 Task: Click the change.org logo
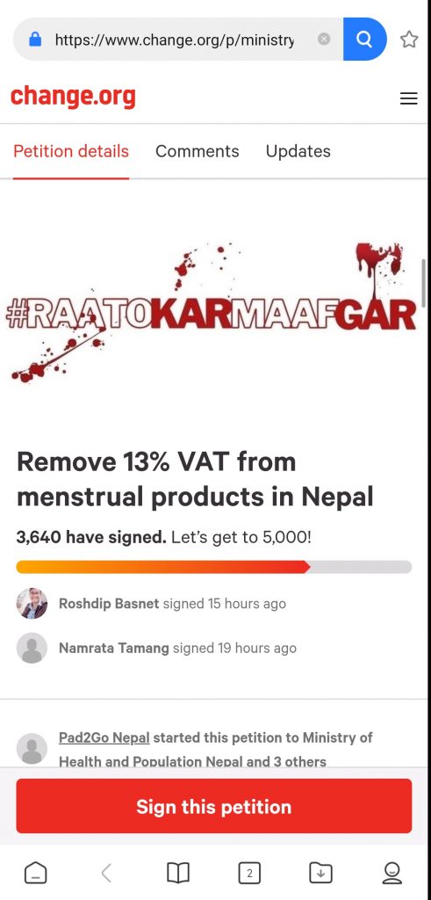(74, 97)
